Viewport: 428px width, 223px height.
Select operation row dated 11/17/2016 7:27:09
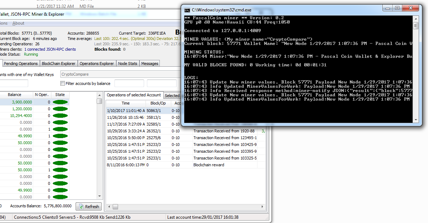(x=144, y=124)
